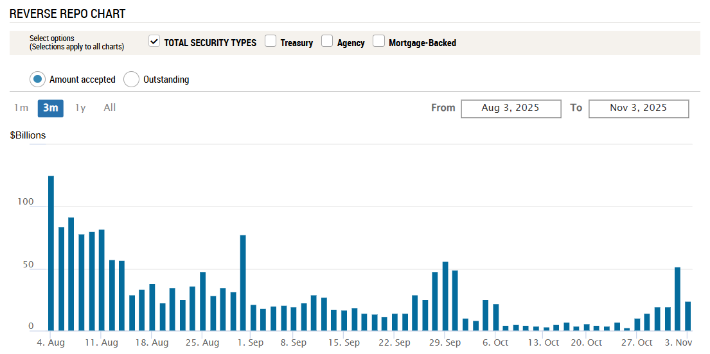Viewport: 710px width, 354px height.
Task: Check the Agency security type box
Action: point(327,42)
